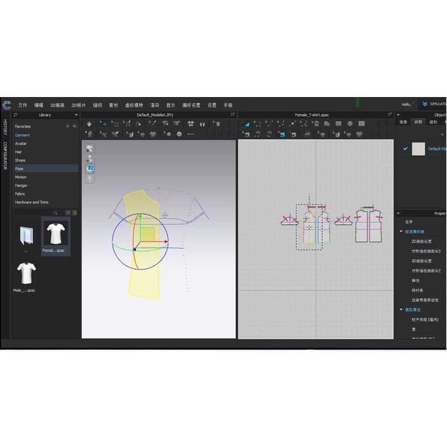Click the Hello user account label

(407, 104)
